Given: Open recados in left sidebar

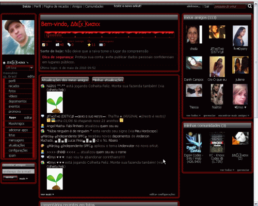Looking at the screenshot, I should (x=14, y=86).
